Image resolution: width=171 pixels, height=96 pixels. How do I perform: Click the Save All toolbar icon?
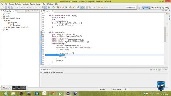point(9,7)
